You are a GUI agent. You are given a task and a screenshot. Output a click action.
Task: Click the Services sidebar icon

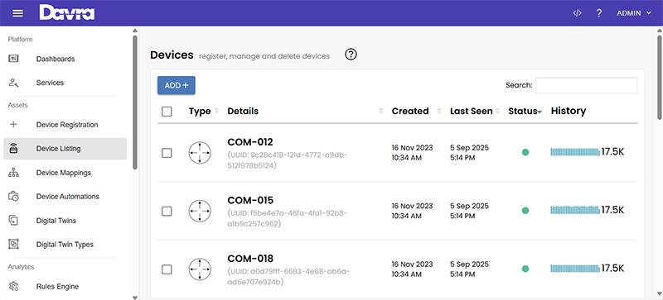[x=13, y=83]
